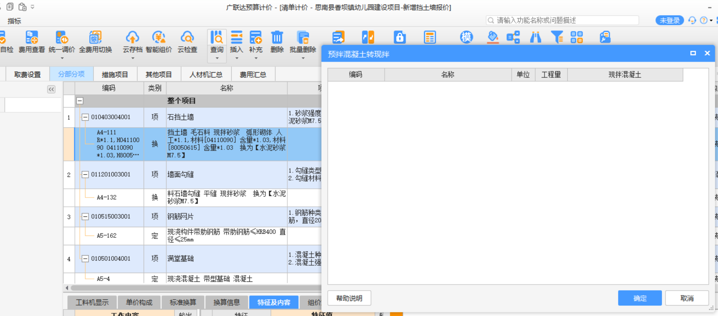The height and width of the screenshot is (316, 718).
Task: Click the copy document icon in title bar
Action: [10, 7]
